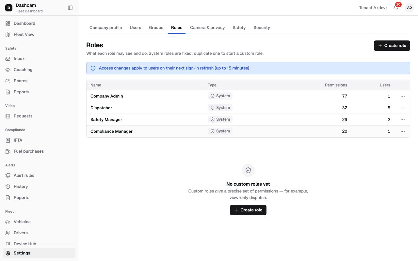Collapse the sidebar panel toggle icon
Image resolution: width=418 pixels, height=261 pixels.
click(x=70, y=8)
